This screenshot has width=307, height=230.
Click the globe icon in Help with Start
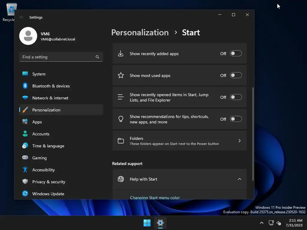(121, 179)
